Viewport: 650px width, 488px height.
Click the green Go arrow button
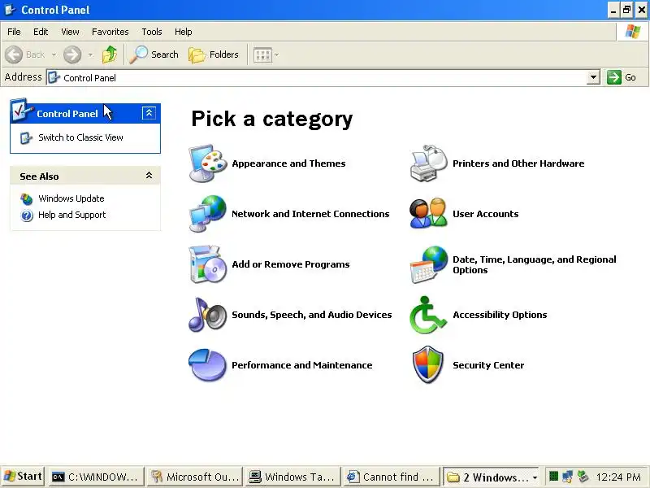[x=614, y=77]
